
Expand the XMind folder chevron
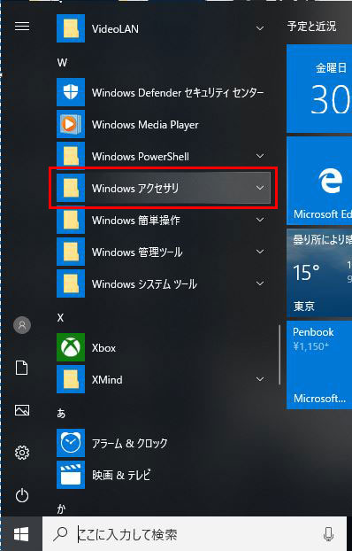click(x=260, y=379)
